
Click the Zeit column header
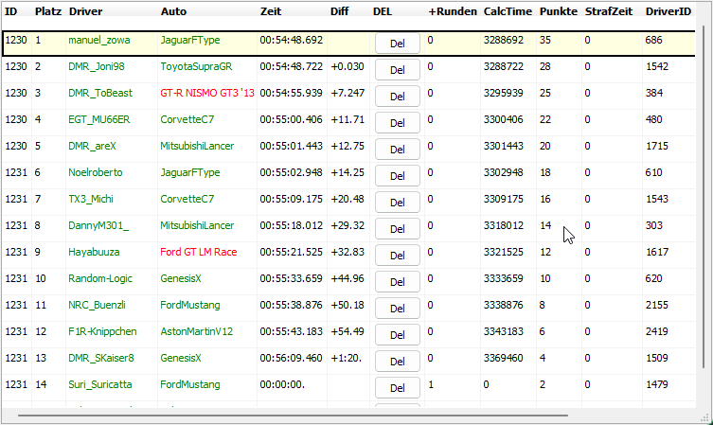271,11
